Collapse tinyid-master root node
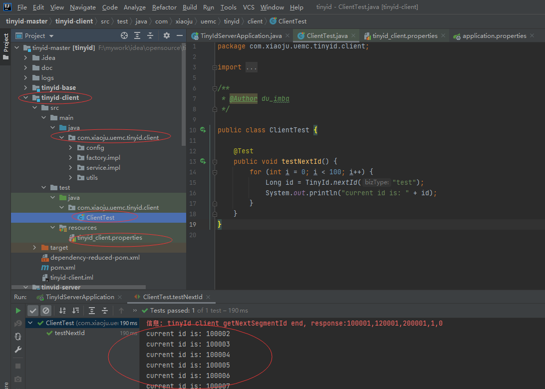Screen dimensions: 545x389 tap(16, 47)
